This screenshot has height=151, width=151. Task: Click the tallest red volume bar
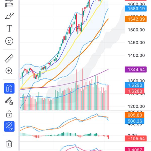[83, 89]
